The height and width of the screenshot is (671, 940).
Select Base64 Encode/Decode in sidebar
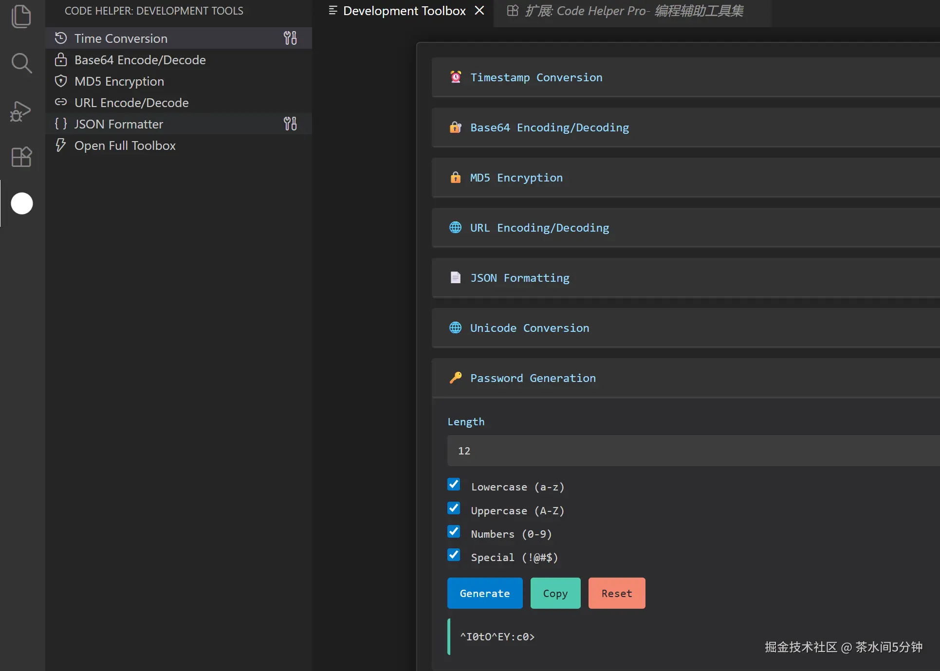pos(140,60)
